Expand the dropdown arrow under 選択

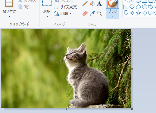pos(47,16)
